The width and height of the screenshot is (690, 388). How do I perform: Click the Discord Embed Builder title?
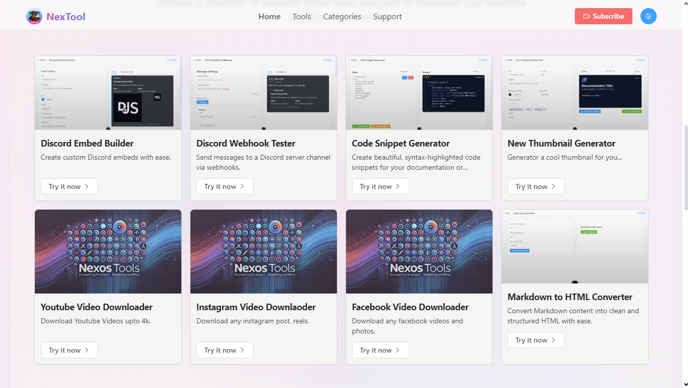tap(87, 143)
